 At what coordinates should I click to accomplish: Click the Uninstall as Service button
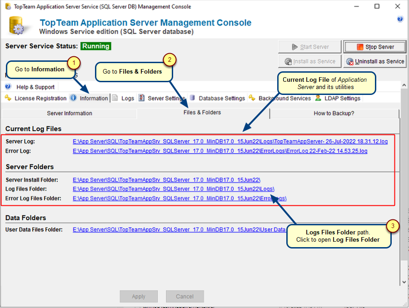(375, 61)
